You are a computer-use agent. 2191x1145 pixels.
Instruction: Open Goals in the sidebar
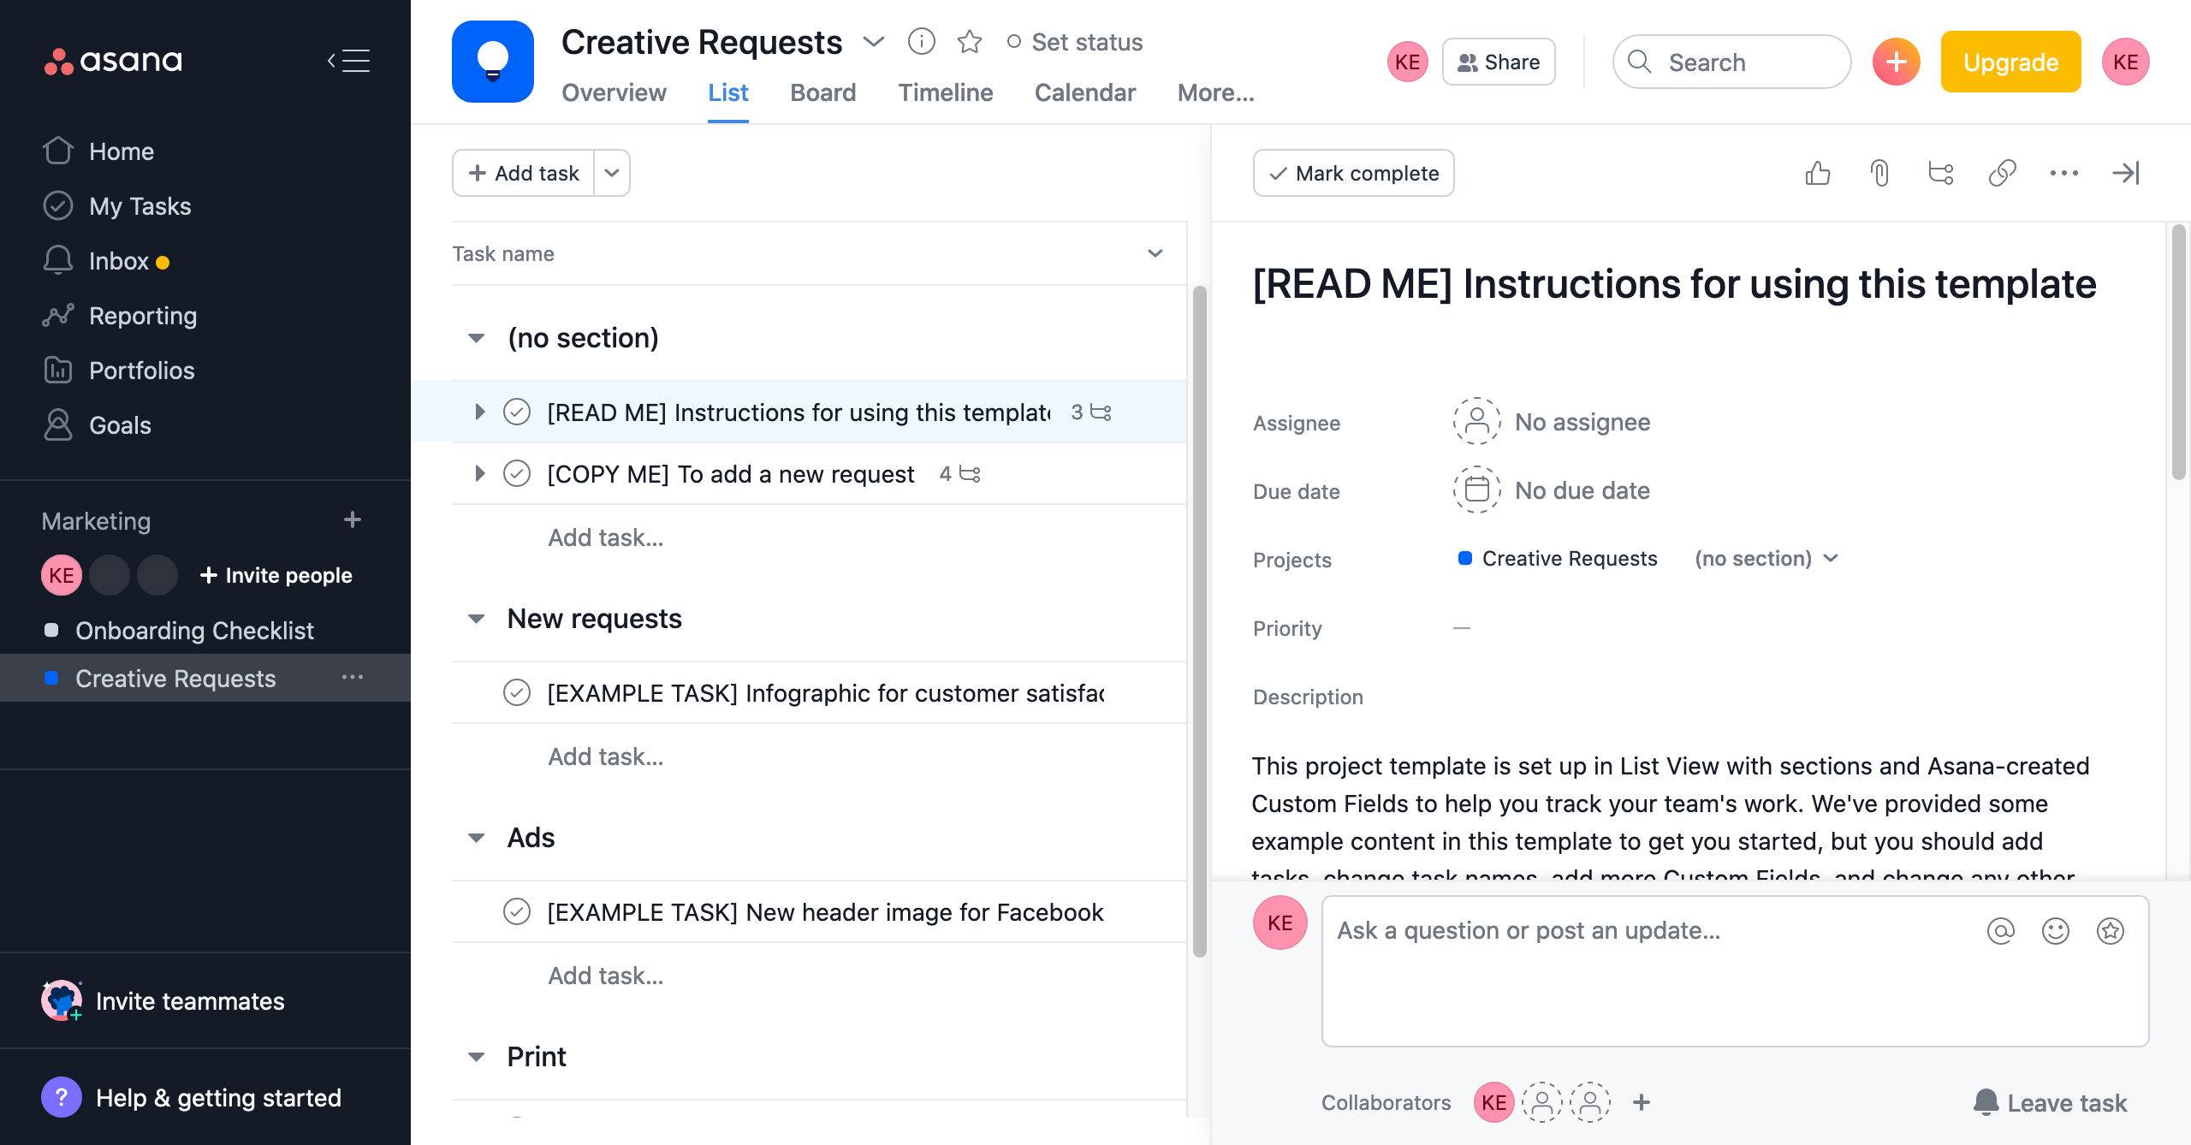pyautogui.click(x=120, y=425)
